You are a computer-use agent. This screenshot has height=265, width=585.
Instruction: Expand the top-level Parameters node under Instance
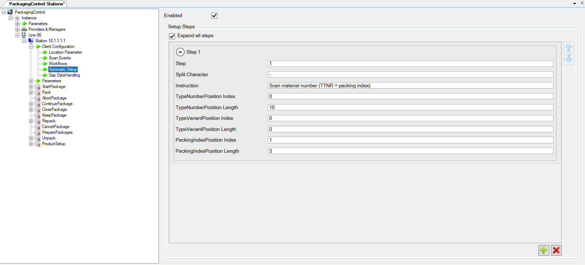(17, 24)
